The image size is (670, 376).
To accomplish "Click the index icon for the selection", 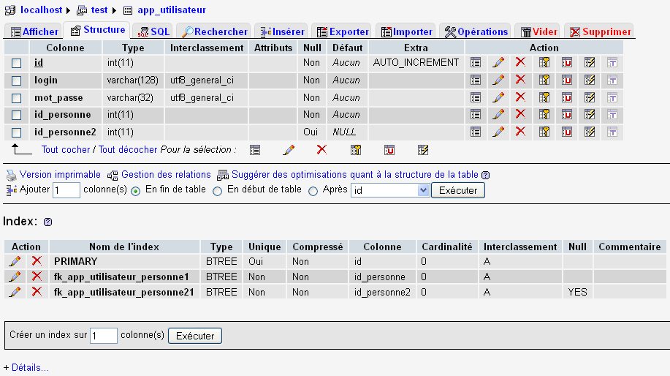I will pyautogui.click(x=423, y=150).
